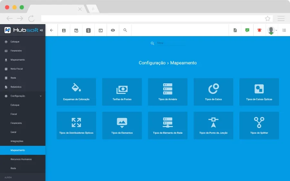
Task: Open the Tipos de Ponto de Junção tile
Action: click(x=213, y=125)
